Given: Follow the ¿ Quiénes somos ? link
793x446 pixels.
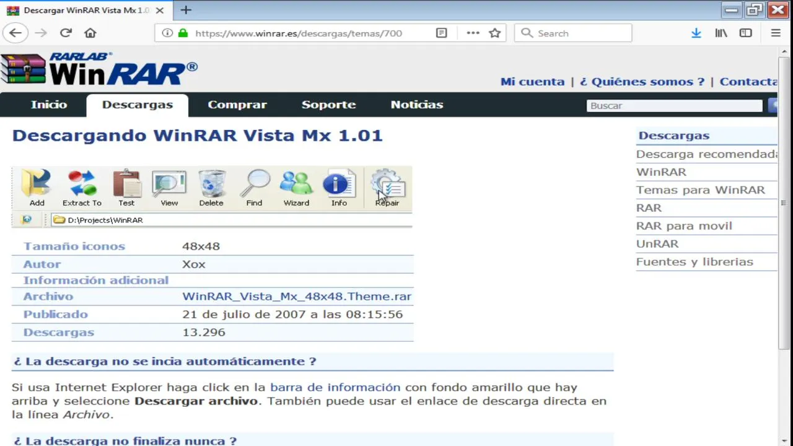Looking at the screenshot, I should (642, 82).
